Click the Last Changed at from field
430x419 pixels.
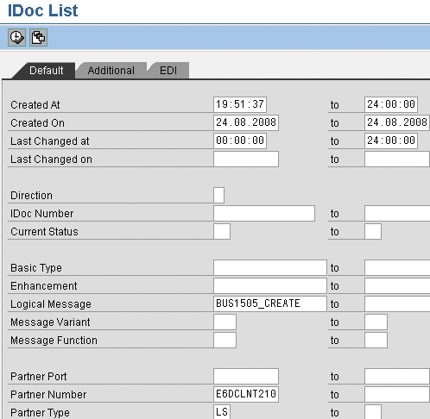tap(240, 141)
